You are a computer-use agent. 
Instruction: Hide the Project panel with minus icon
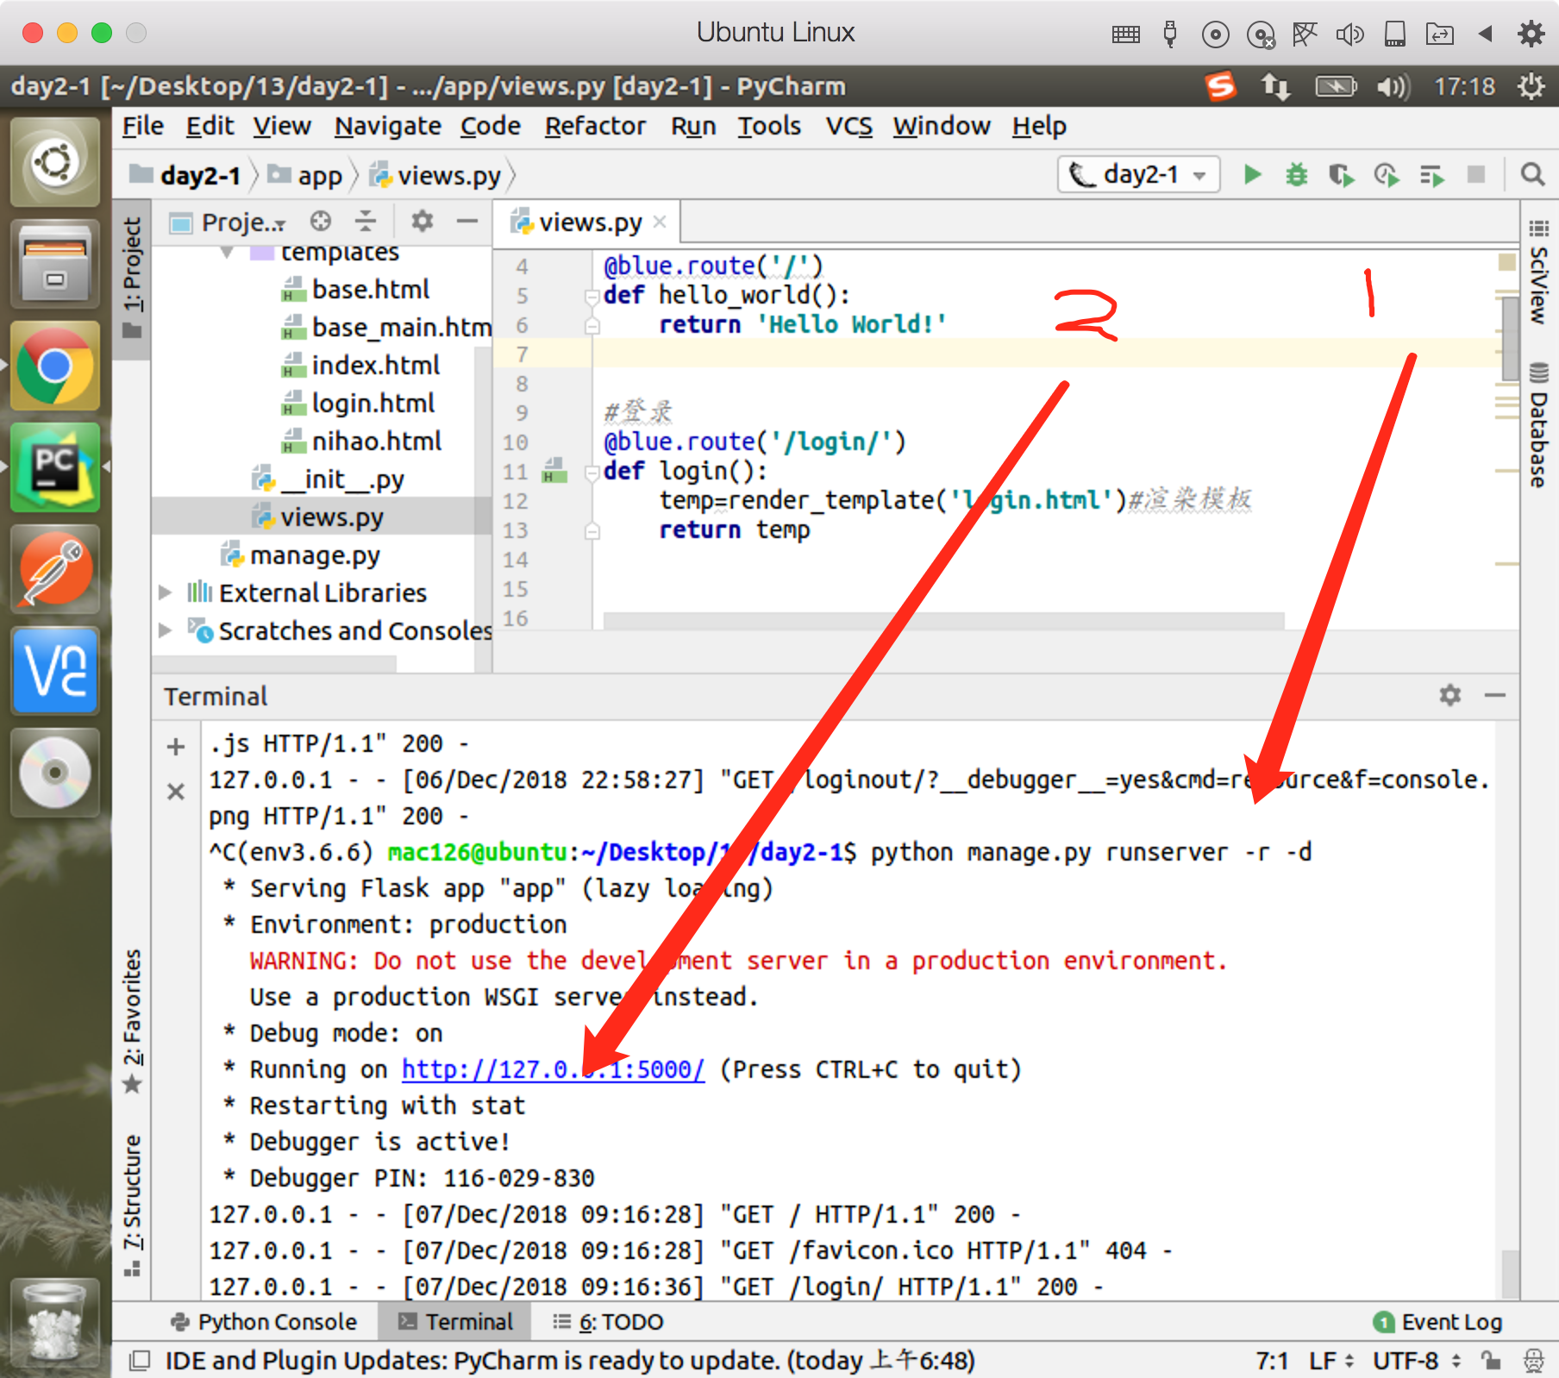pyautogui.click(x=467, y=222)
